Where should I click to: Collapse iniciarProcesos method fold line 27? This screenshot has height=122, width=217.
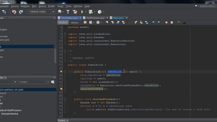65,99
